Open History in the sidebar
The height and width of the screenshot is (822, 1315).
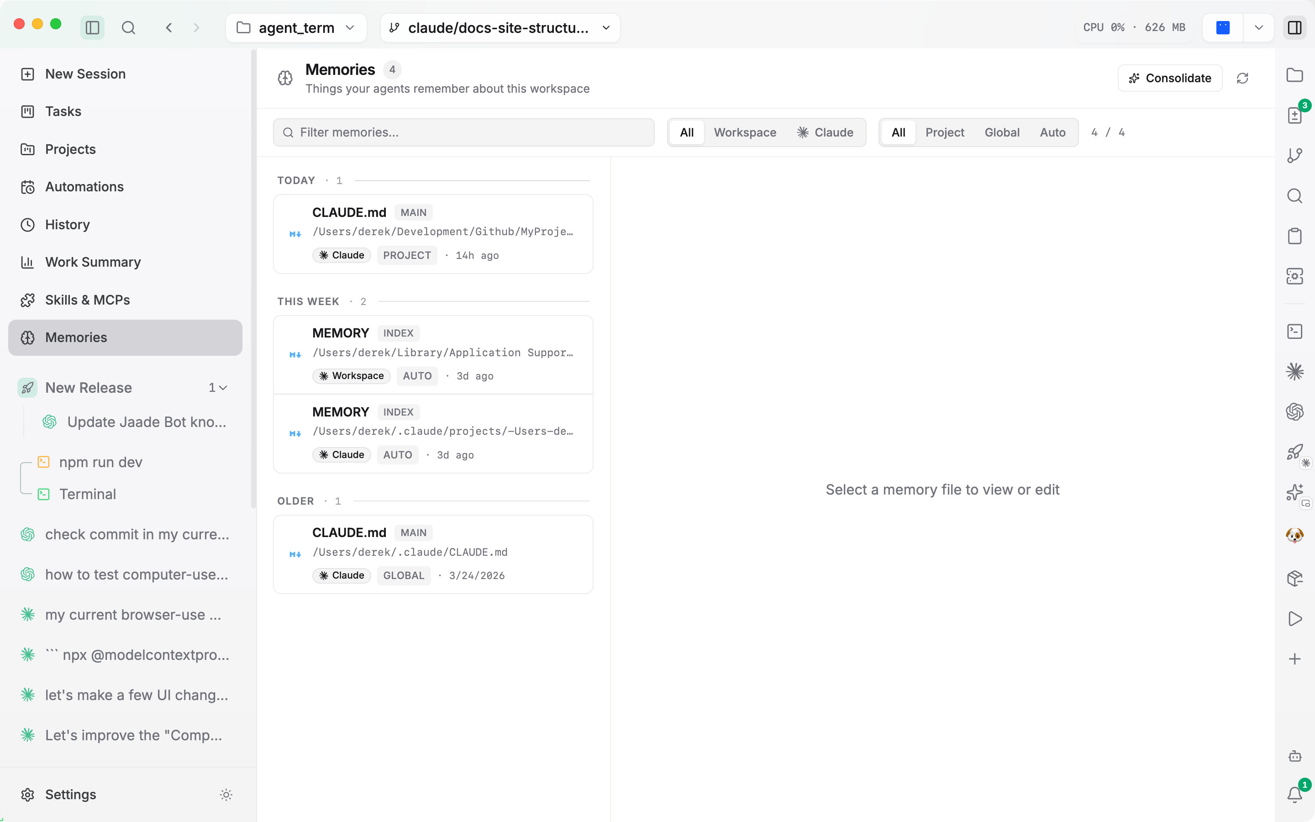click(125, 225)
